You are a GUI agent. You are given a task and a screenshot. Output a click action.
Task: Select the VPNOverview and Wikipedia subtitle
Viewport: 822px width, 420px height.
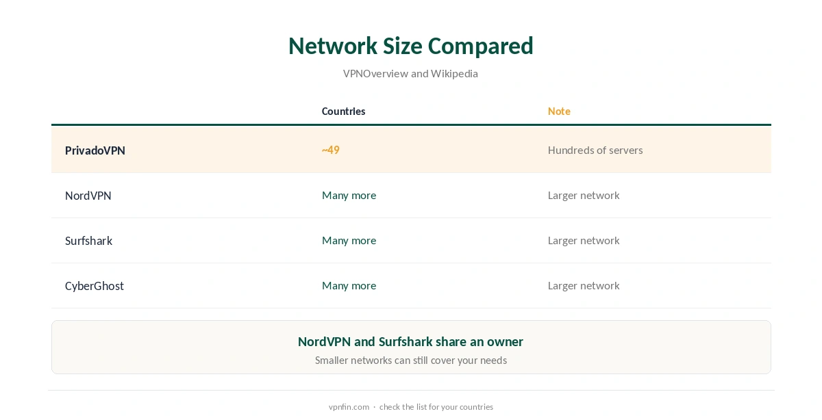(x=410, y=73)
